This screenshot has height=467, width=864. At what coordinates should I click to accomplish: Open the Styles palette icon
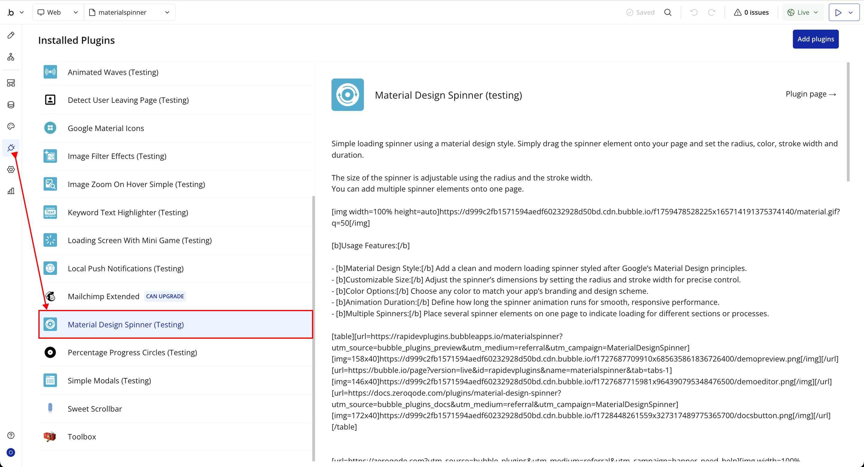click(x=11, y=126)
